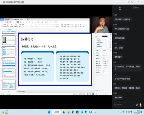Select the second fill radio option
The height and width of the screenshot is (115, 144).
click(x=96, y=41)
